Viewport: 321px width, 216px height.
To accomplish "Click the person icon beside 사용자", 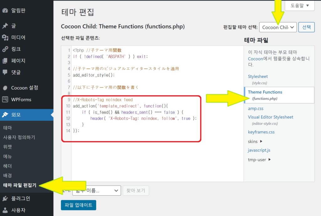I will [5, 210].
